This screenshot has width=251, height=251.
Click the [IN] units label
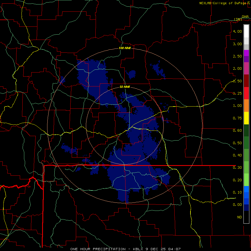point(238,19)
